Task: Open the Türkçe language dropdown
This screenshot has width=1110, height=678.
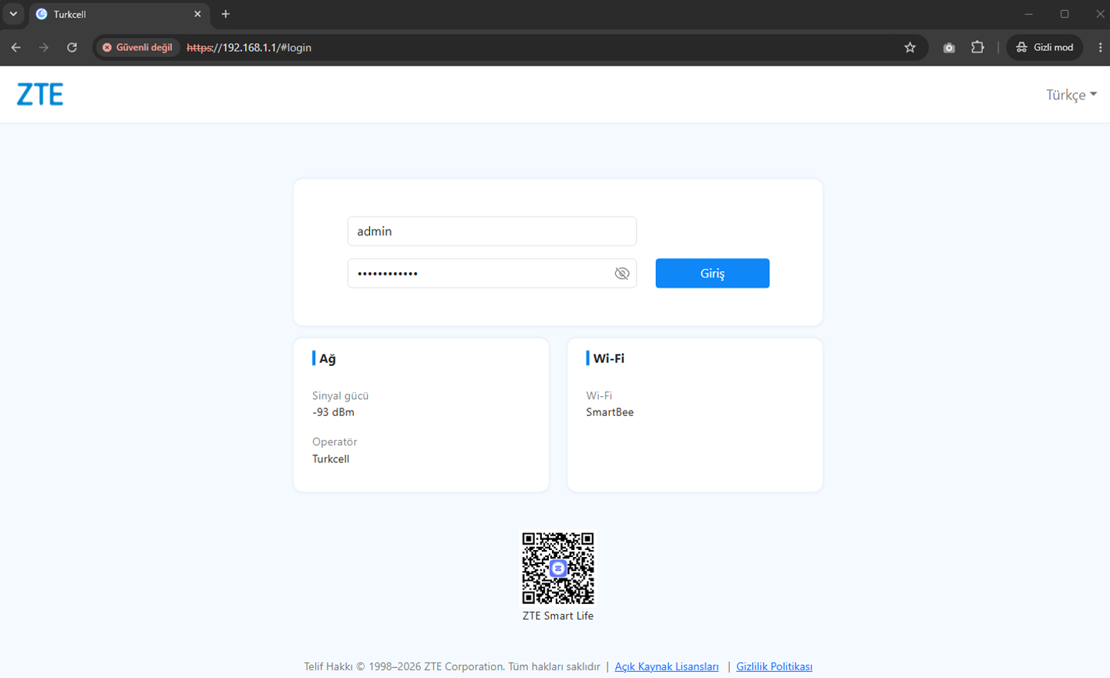Action: 1071,95
